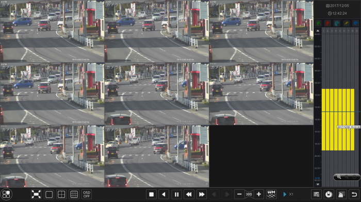Enter fullscreen view mode
Viewport: 361px width, 202px height.
pos(36,194)
